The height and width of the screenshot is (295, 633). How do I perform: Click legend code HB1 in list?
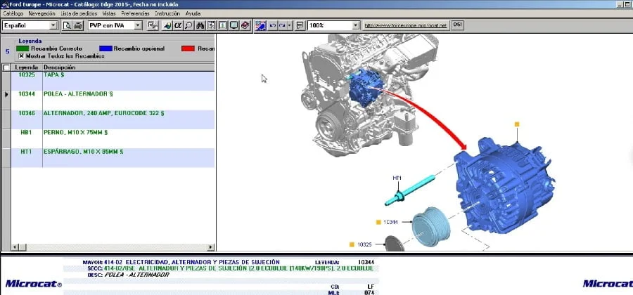pyautogui.click(x=26, y=132)
